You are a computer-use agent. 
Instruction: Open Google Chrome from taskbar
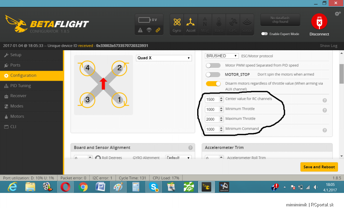click(x=83, y=187)
